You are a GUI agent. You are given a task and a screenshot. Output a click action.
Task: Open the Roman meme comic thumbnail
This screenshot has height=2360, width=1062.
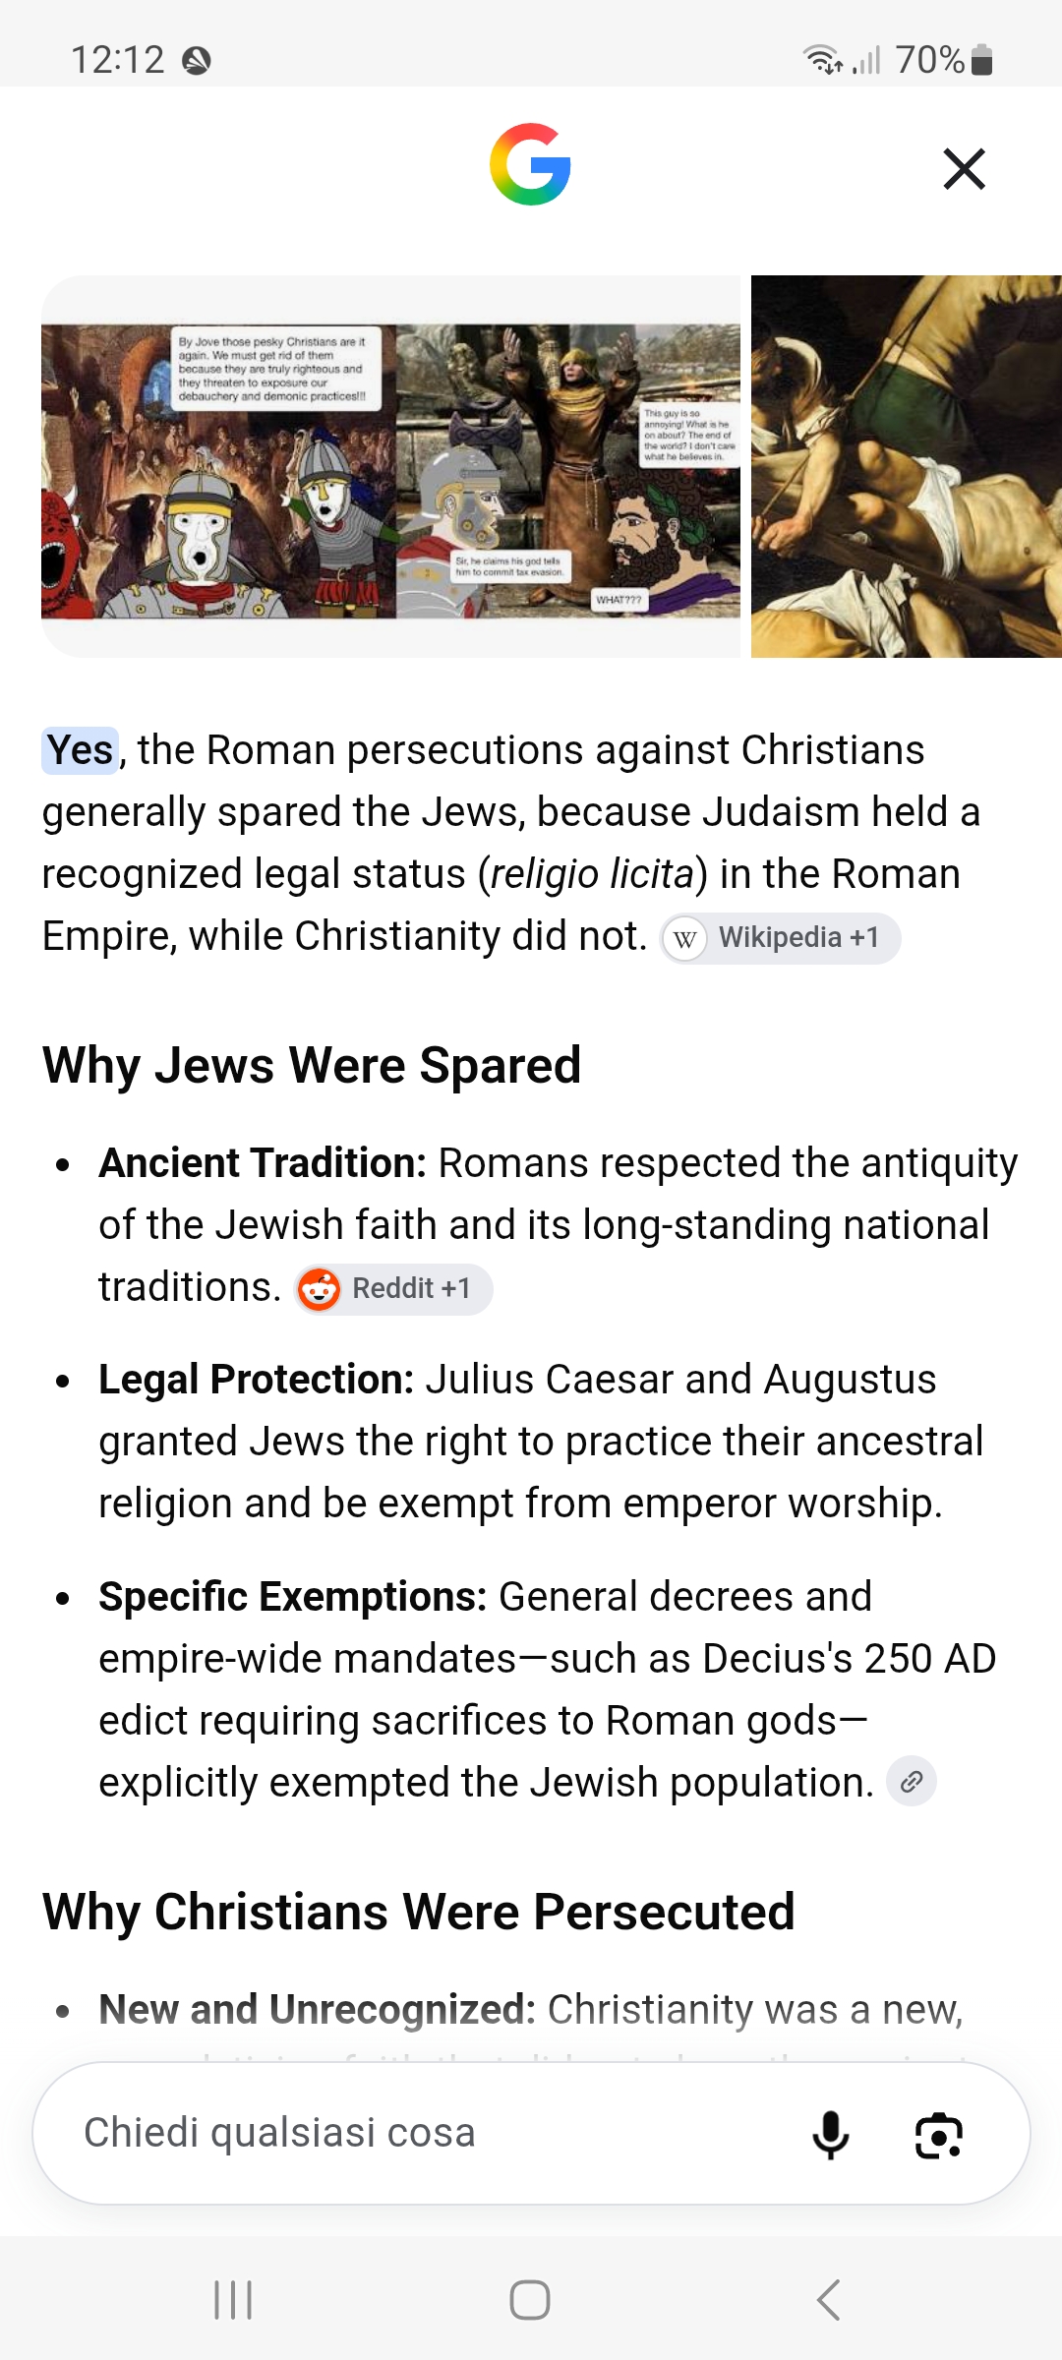pyautogui.click(x=390, y=466)
